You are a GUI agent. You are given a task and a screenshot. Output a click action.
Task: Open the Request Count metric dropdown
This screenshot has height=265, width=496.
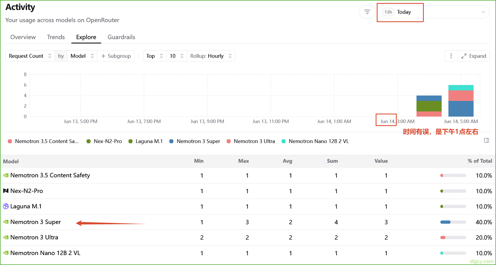pos(30,56)
